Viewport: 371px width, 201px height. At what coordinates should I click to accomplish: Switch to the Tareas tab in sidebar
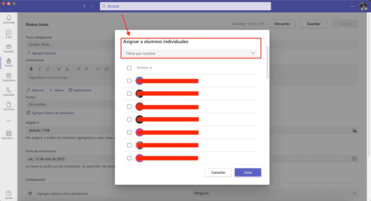coord(9,63)
